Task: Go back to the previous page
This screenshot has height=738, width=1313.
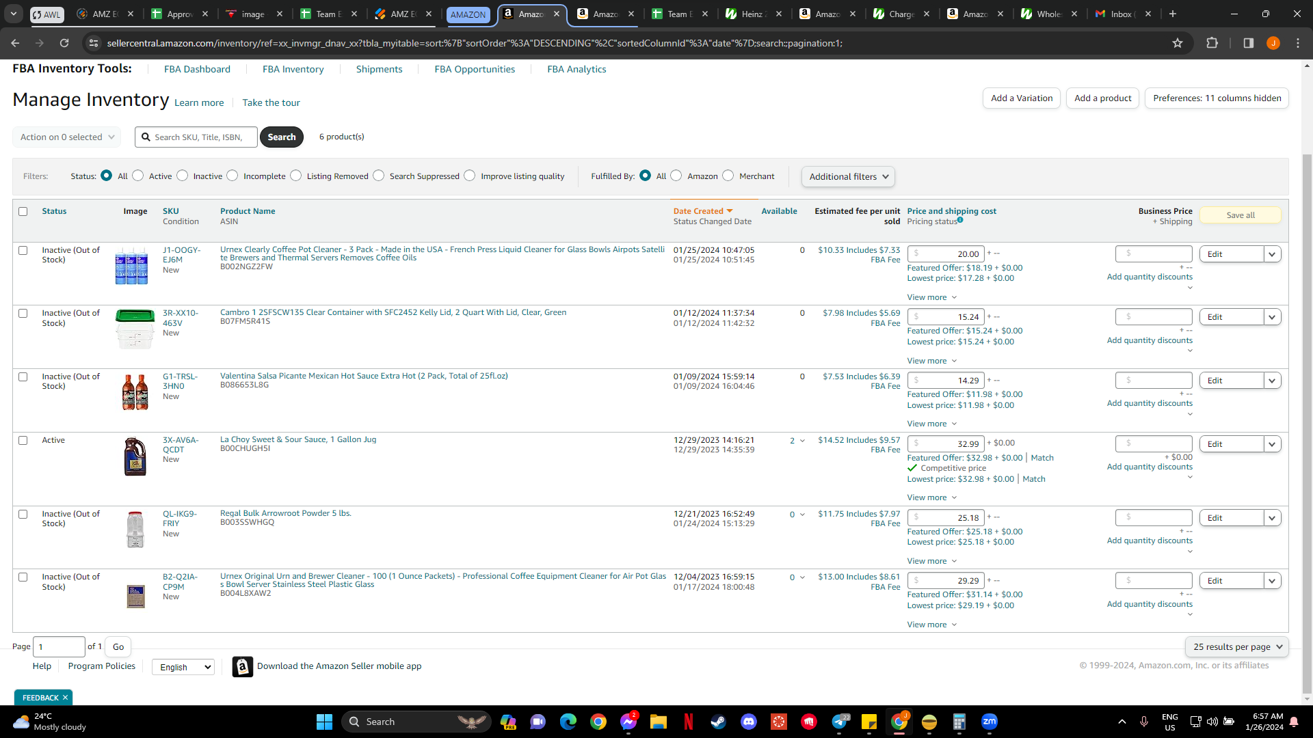Action: coord(15,43)
